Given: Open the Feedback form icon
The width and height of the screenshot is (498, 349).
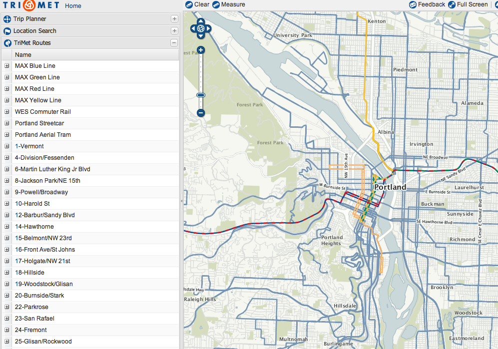Looking at the screenshot, I should pos(413,4).
